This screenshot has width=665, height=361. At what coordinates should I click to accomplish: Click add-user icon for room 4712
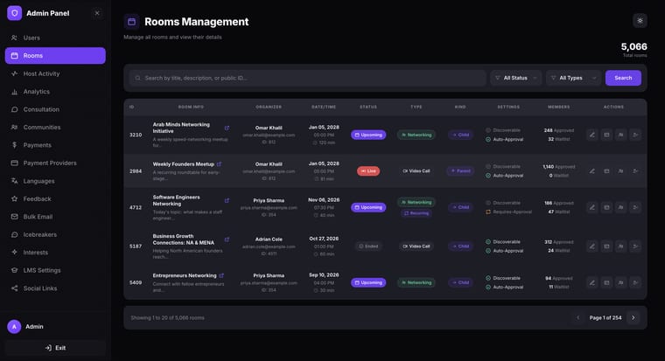[x=635, y=207]
